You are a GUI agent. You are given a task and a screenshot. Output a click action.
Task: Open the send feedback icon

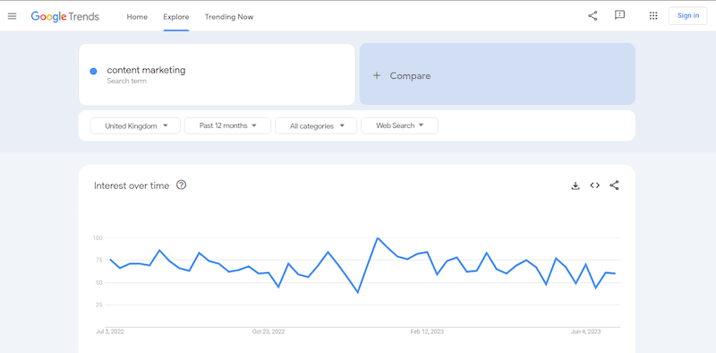point(619,15)
